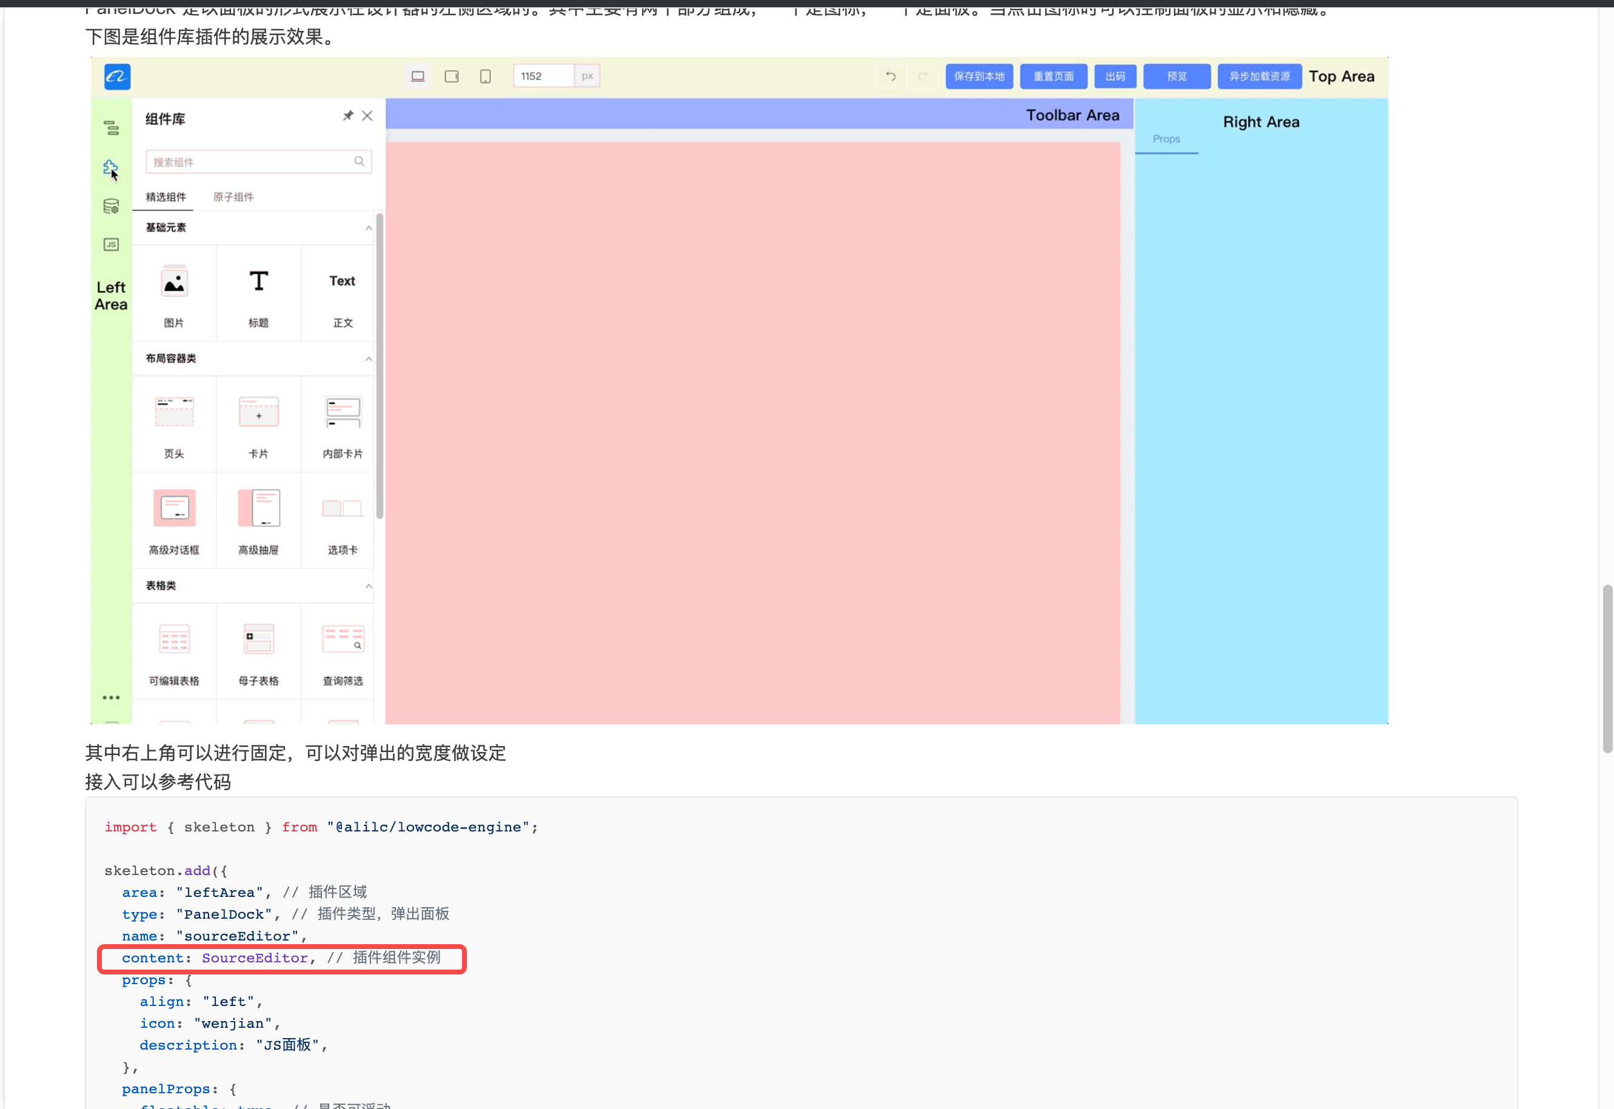Open the outline tree sidebar icon
The height and width of the screenshot is (1109, 1614).
tap(110, 128)
